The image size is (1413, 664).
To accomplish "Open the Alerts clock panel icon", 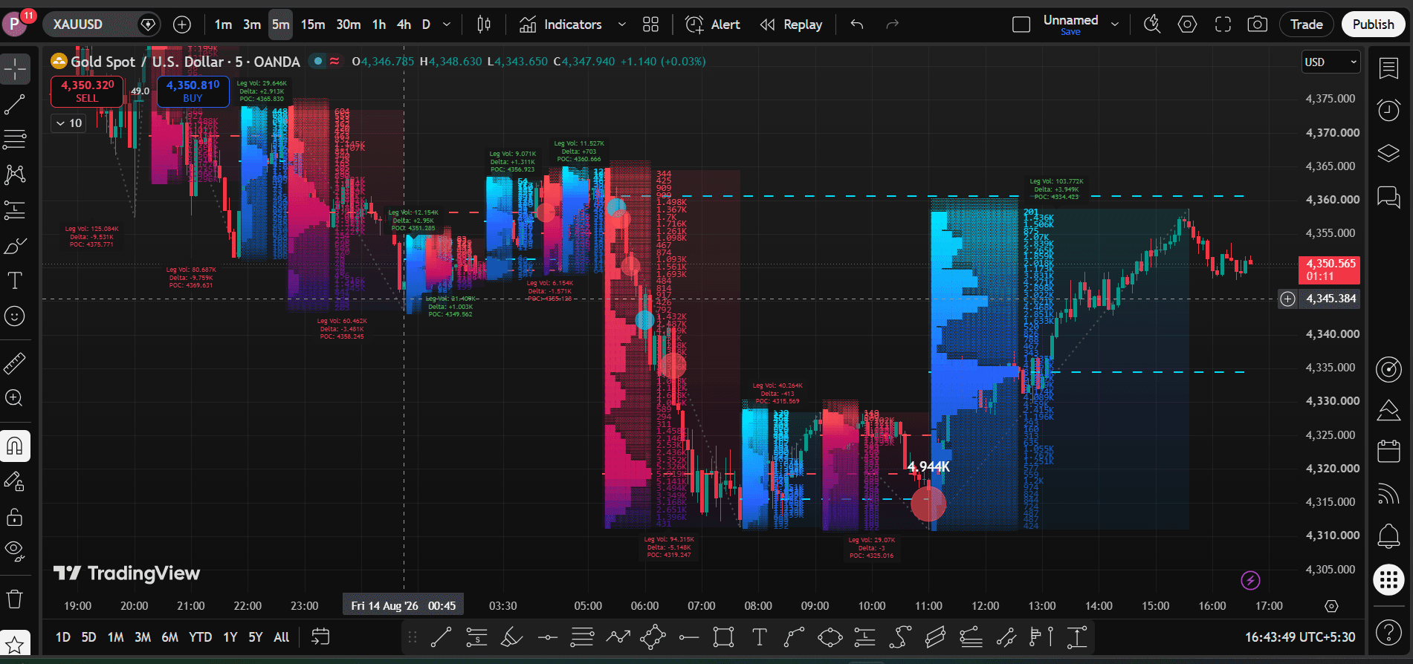I will pyautogui.click(x=1388, y=111).
